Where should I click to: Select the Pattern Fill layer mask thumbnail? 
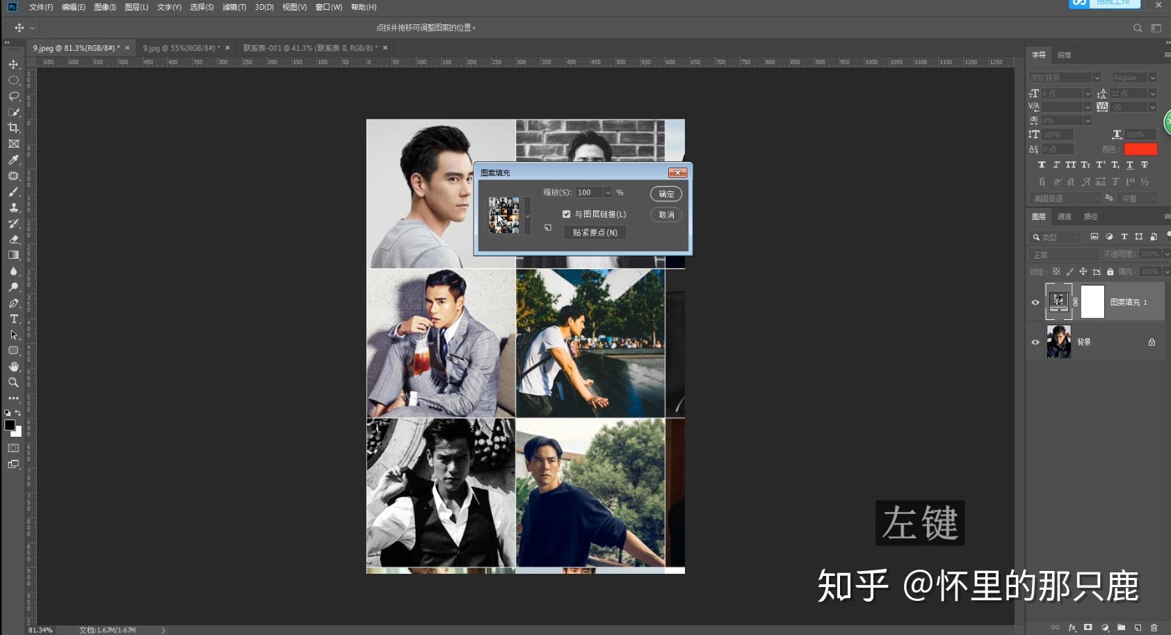click(x=1092, y=302)
